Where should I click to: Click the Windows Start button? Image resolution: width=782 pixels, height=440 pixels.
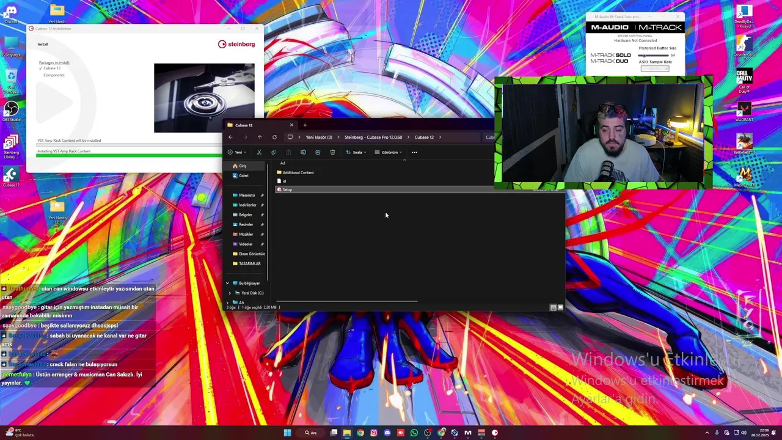point(287,433)
